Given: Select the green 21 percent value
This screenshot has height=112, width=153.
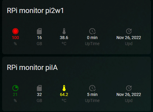Looking at the screenshot, I should tap(15, 94).
